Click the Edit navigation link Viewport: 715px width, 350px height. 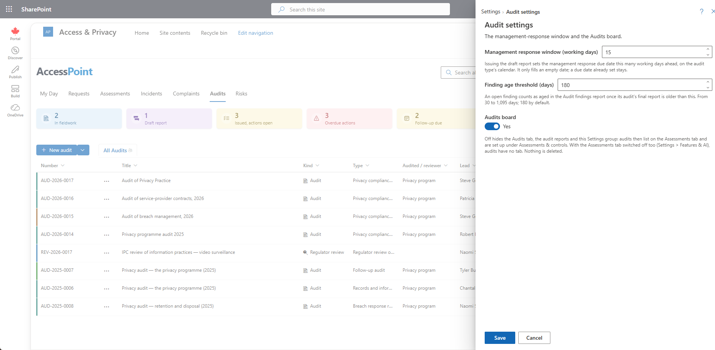(256, 33)
